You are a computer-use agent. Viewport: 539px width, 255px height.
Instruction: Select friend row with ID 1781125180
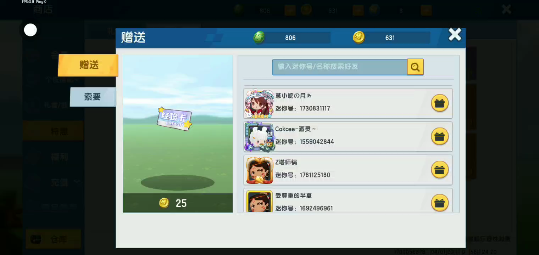tap(348, 170)
